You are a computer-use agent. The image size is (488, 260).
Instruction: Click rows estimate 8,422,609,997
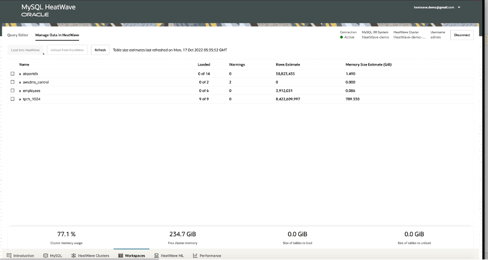click(x=288, y=99)
